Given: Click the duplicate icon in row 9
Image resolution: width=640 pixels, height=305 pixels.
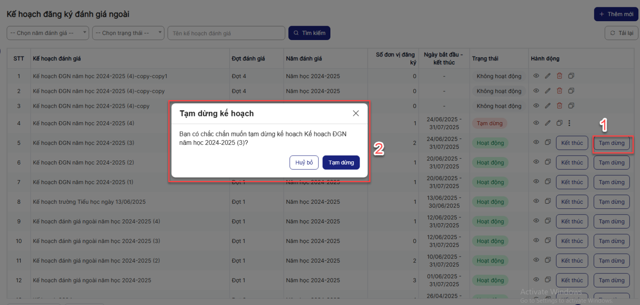Looking at the screenshot, I should (548, 221).
